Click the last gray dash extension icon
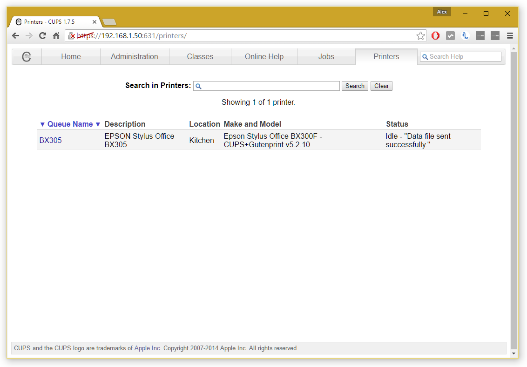 click(x=495, y=35)
